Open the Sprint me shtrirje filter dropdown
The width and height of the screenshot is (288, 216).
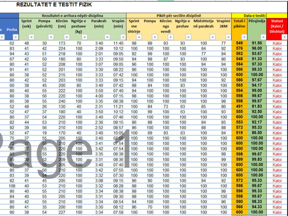(x=139, y=37)
